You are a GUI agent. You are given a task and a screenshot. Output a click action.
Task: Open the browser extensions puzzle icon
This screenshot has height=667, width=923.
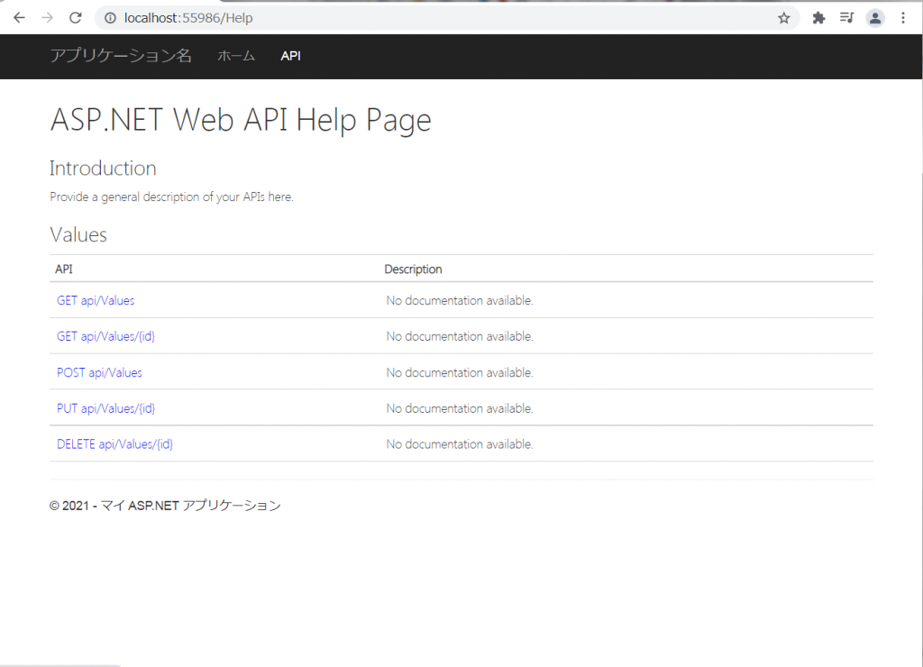[x=818, y=17]
